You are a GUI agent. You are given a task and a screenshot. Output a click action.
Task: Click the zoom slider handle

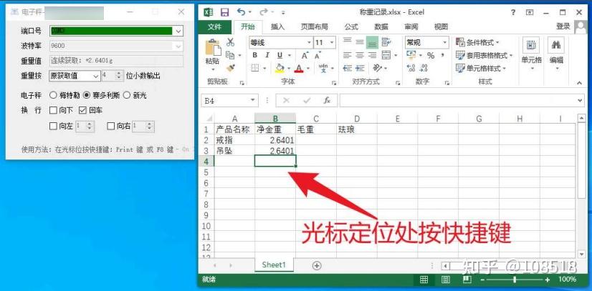coord(515,280)
